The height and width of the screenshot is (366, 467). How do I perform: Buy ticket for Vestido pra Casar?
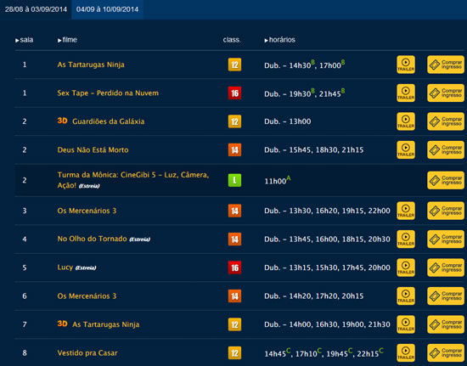coord(446,353)
